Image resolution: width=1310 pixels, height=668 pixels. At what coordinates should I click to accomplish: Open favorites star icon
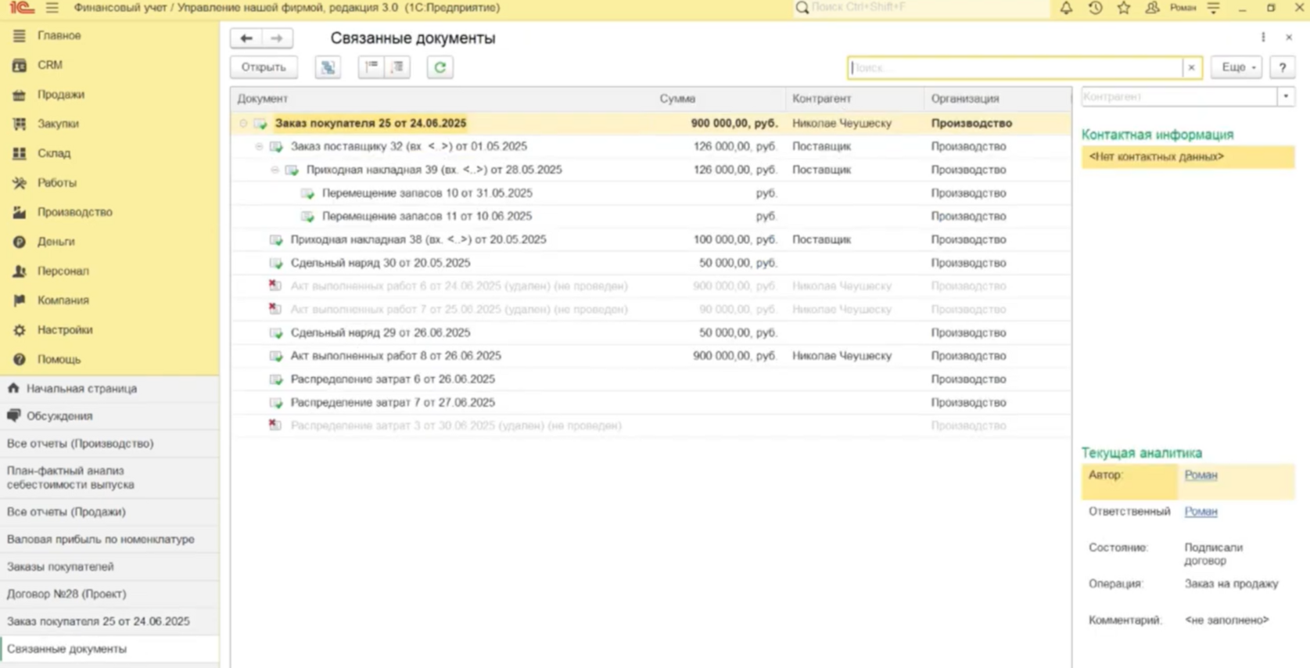point(1124,8)
